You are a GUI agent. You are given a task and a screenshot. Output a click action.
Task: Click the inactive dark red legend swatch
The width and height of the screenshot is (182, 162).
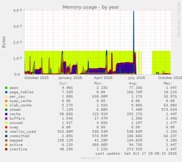(x=6, y=149)
